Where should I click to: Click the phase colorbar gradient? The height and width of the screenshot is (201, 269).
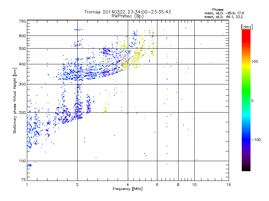pos(246,100)
